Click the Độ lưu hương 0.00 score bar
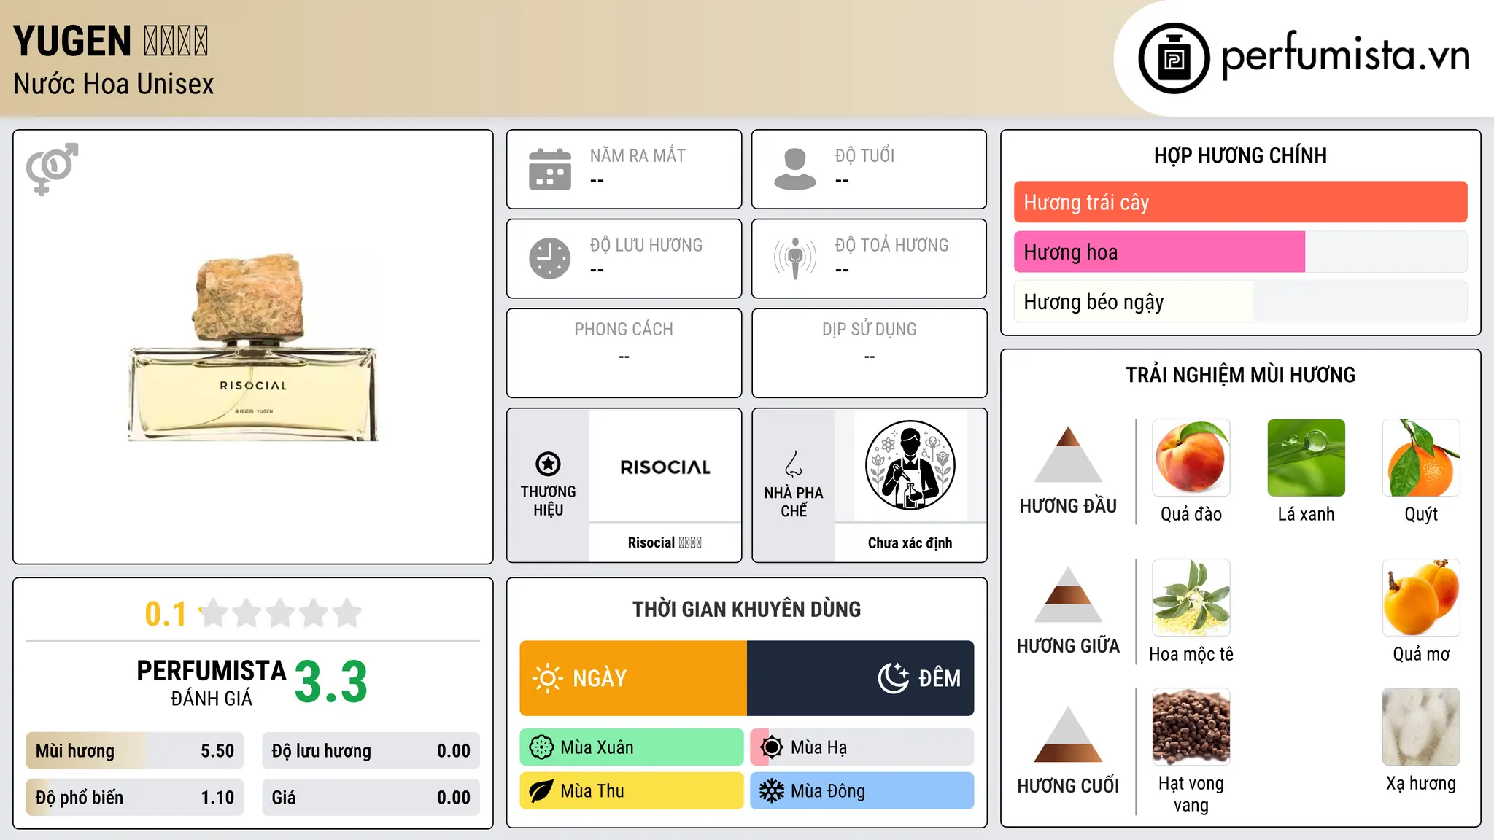1494x840 pixels. [371, 751]
